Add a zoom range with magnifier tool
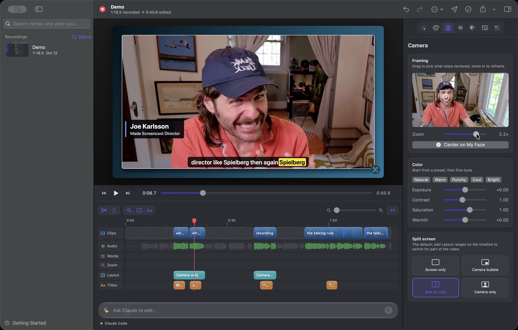 click(x=129, y=210)
